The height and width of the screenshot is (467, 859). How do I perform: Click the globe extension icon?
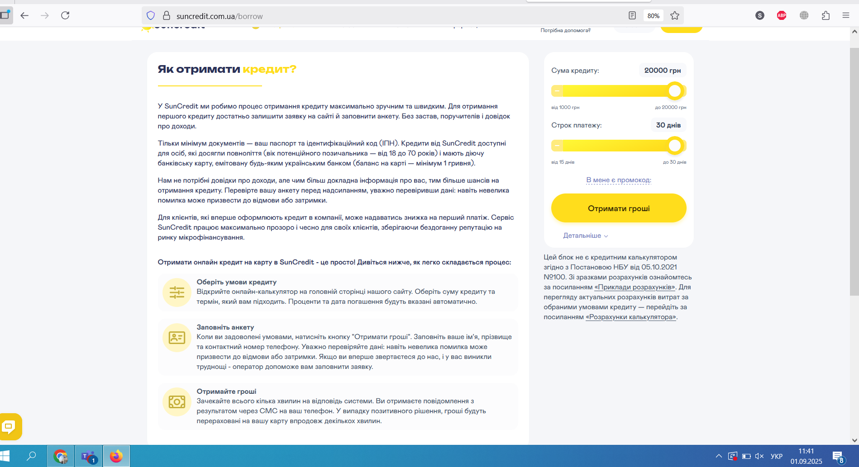[804, 15]
